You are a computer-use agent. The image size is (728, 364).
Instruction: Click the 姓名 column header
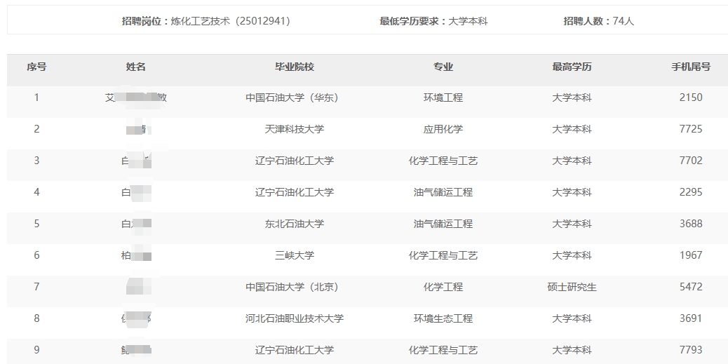136,67
